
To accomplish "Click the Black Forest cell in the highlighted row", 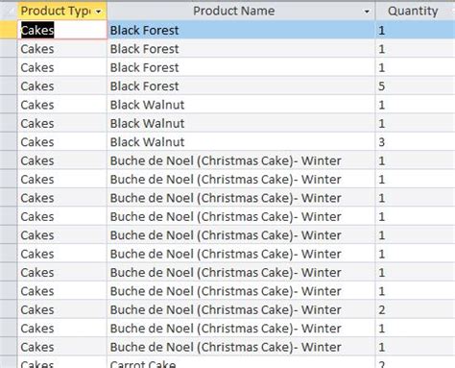I will pyautogui.click(x=241, y=30).
